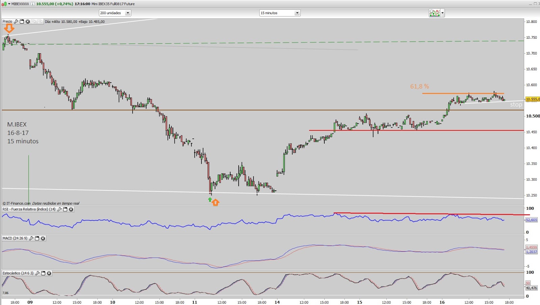This screenshot has width=540, height=305.
Task: Click the 10.750 price axis label
Action: coord(532,37)
